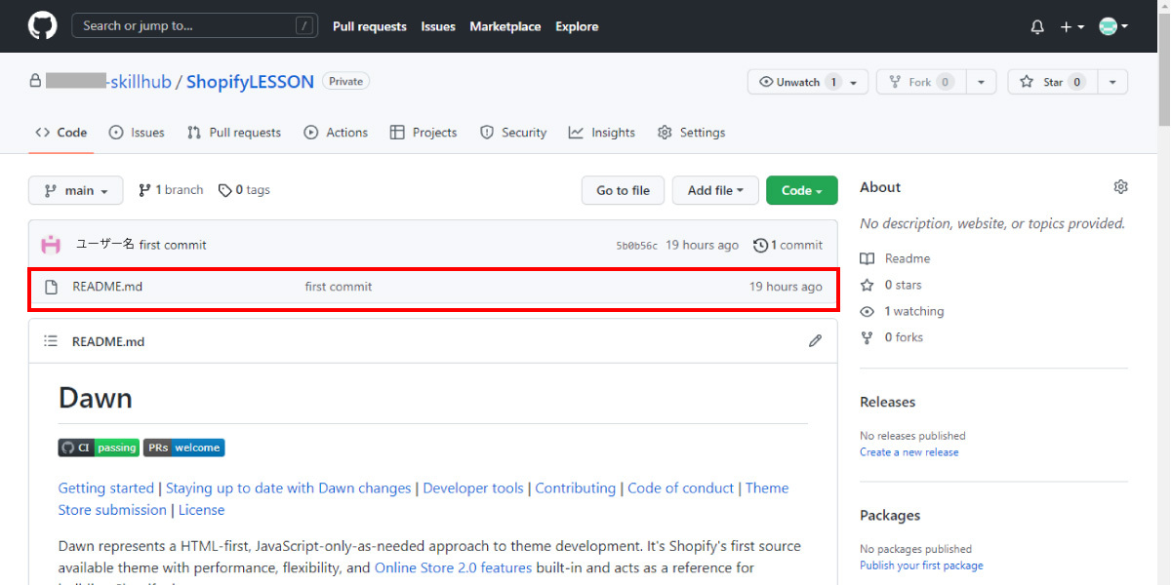
Task: Open the notifications bell
Action: click(x=1037, y=27)
